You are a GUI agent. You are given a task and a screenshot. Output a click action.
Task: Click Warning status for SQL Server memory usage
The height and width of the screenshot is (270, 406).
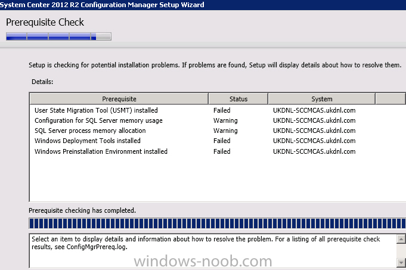(225, 120)
